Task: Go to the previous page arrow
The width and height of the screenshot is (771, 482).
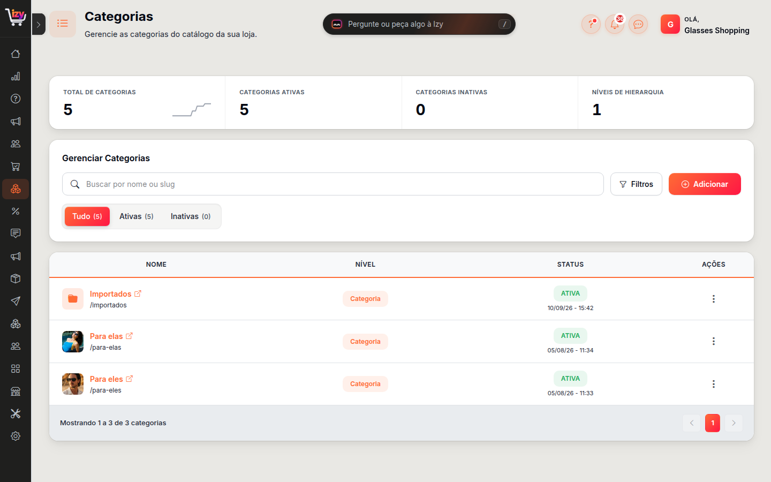Action: click(x=691, y=423)
